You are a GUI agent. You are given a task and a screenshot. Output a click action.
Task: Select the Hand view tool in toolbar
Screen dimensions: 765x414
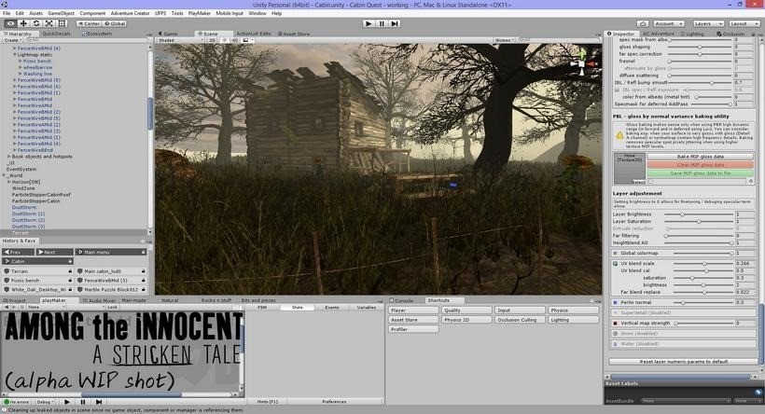[x=10, y=23]
